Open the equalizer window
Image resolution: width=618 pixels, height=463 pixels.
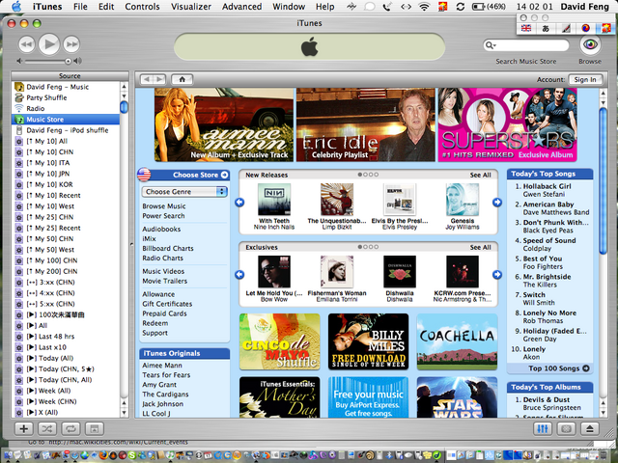543,428
